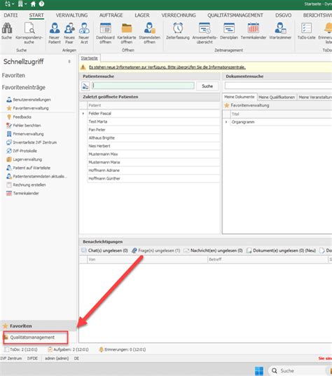The image size is (332, 376).
Task: Open the DATEI menu
Action: click(x=11, y=15)
